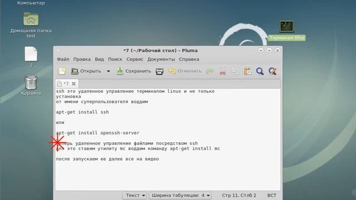Open the Ширина табуляции dropdown
The image size is (356, 200).
tap(180, 195)
